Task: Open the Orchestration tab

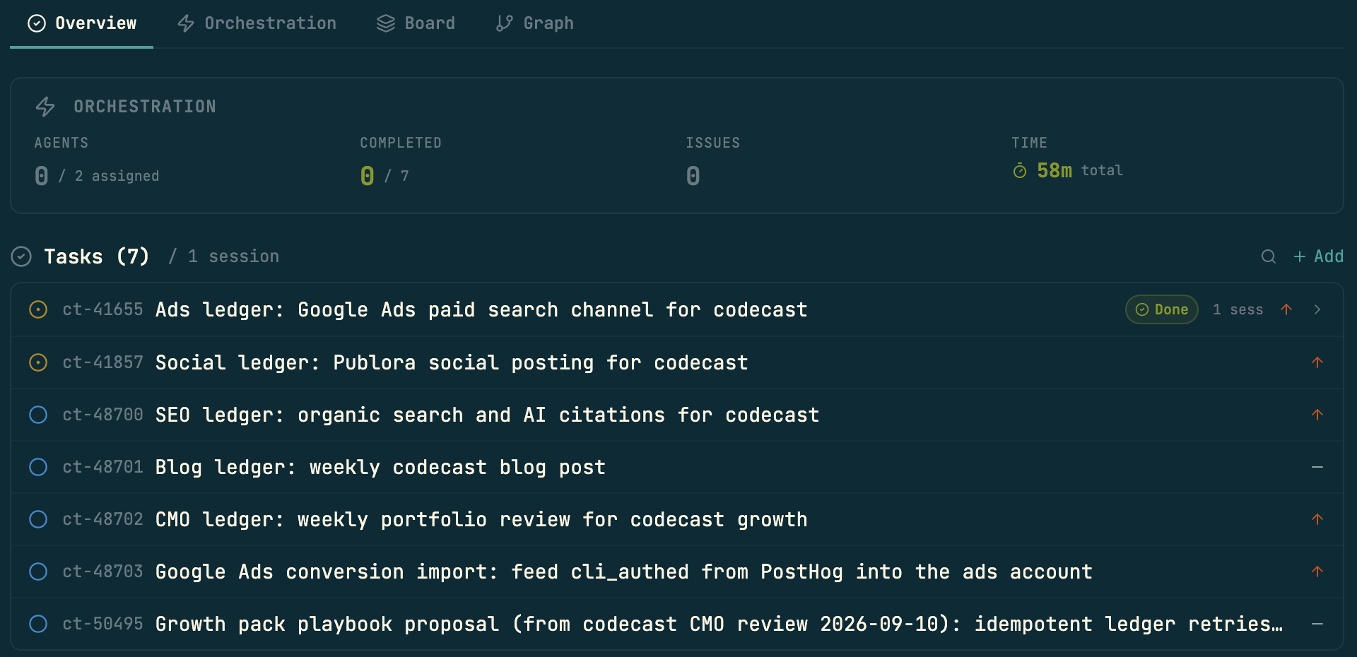Action: pyautogui.click(x=257, y=23)
